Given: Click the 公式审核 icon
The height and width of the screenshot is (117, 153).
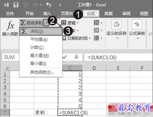Looking at the screenshot, I should point(136,24).
